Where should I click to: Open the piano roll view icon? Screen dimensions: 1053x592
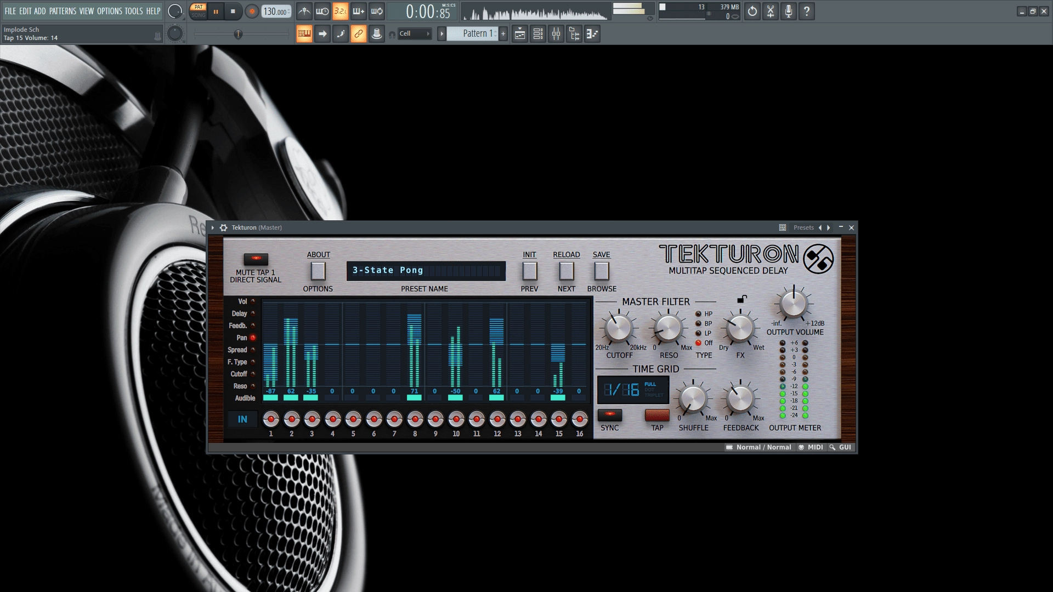(592, 34)
